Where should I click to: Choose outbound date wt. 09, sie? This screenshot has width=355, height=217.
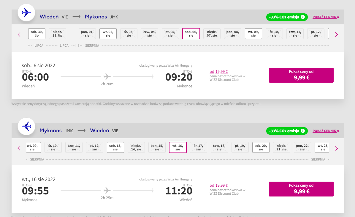click(x=253, y=34)
